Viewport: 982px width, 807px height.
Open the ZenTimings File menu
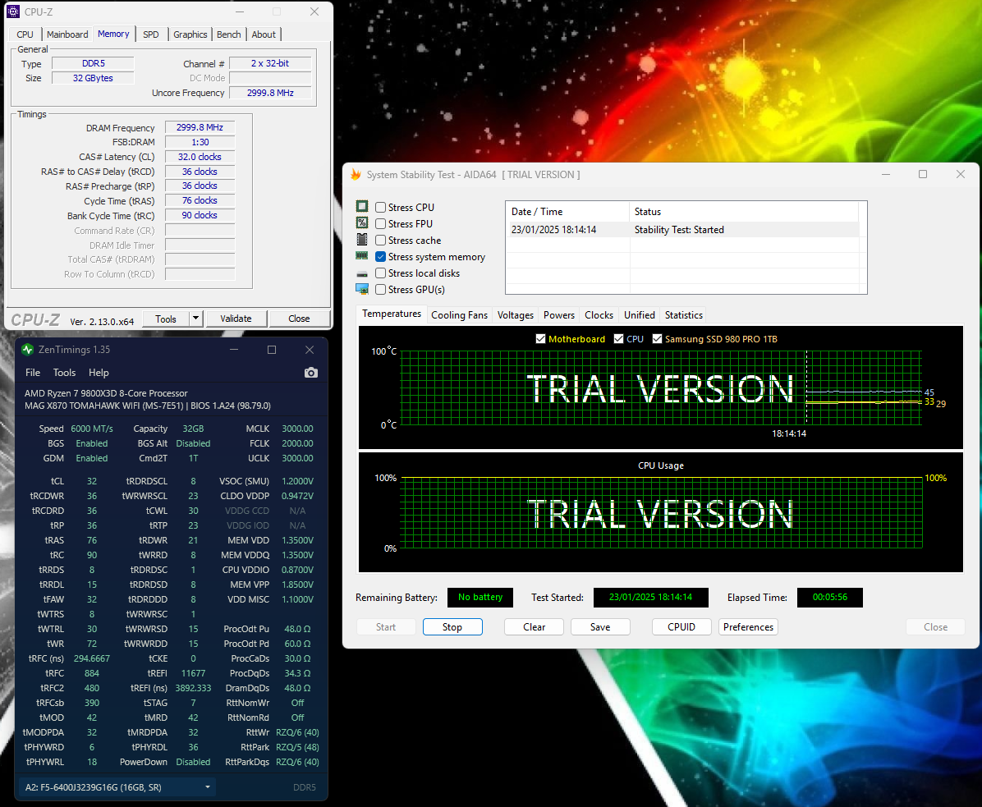[x=32, y=373]
